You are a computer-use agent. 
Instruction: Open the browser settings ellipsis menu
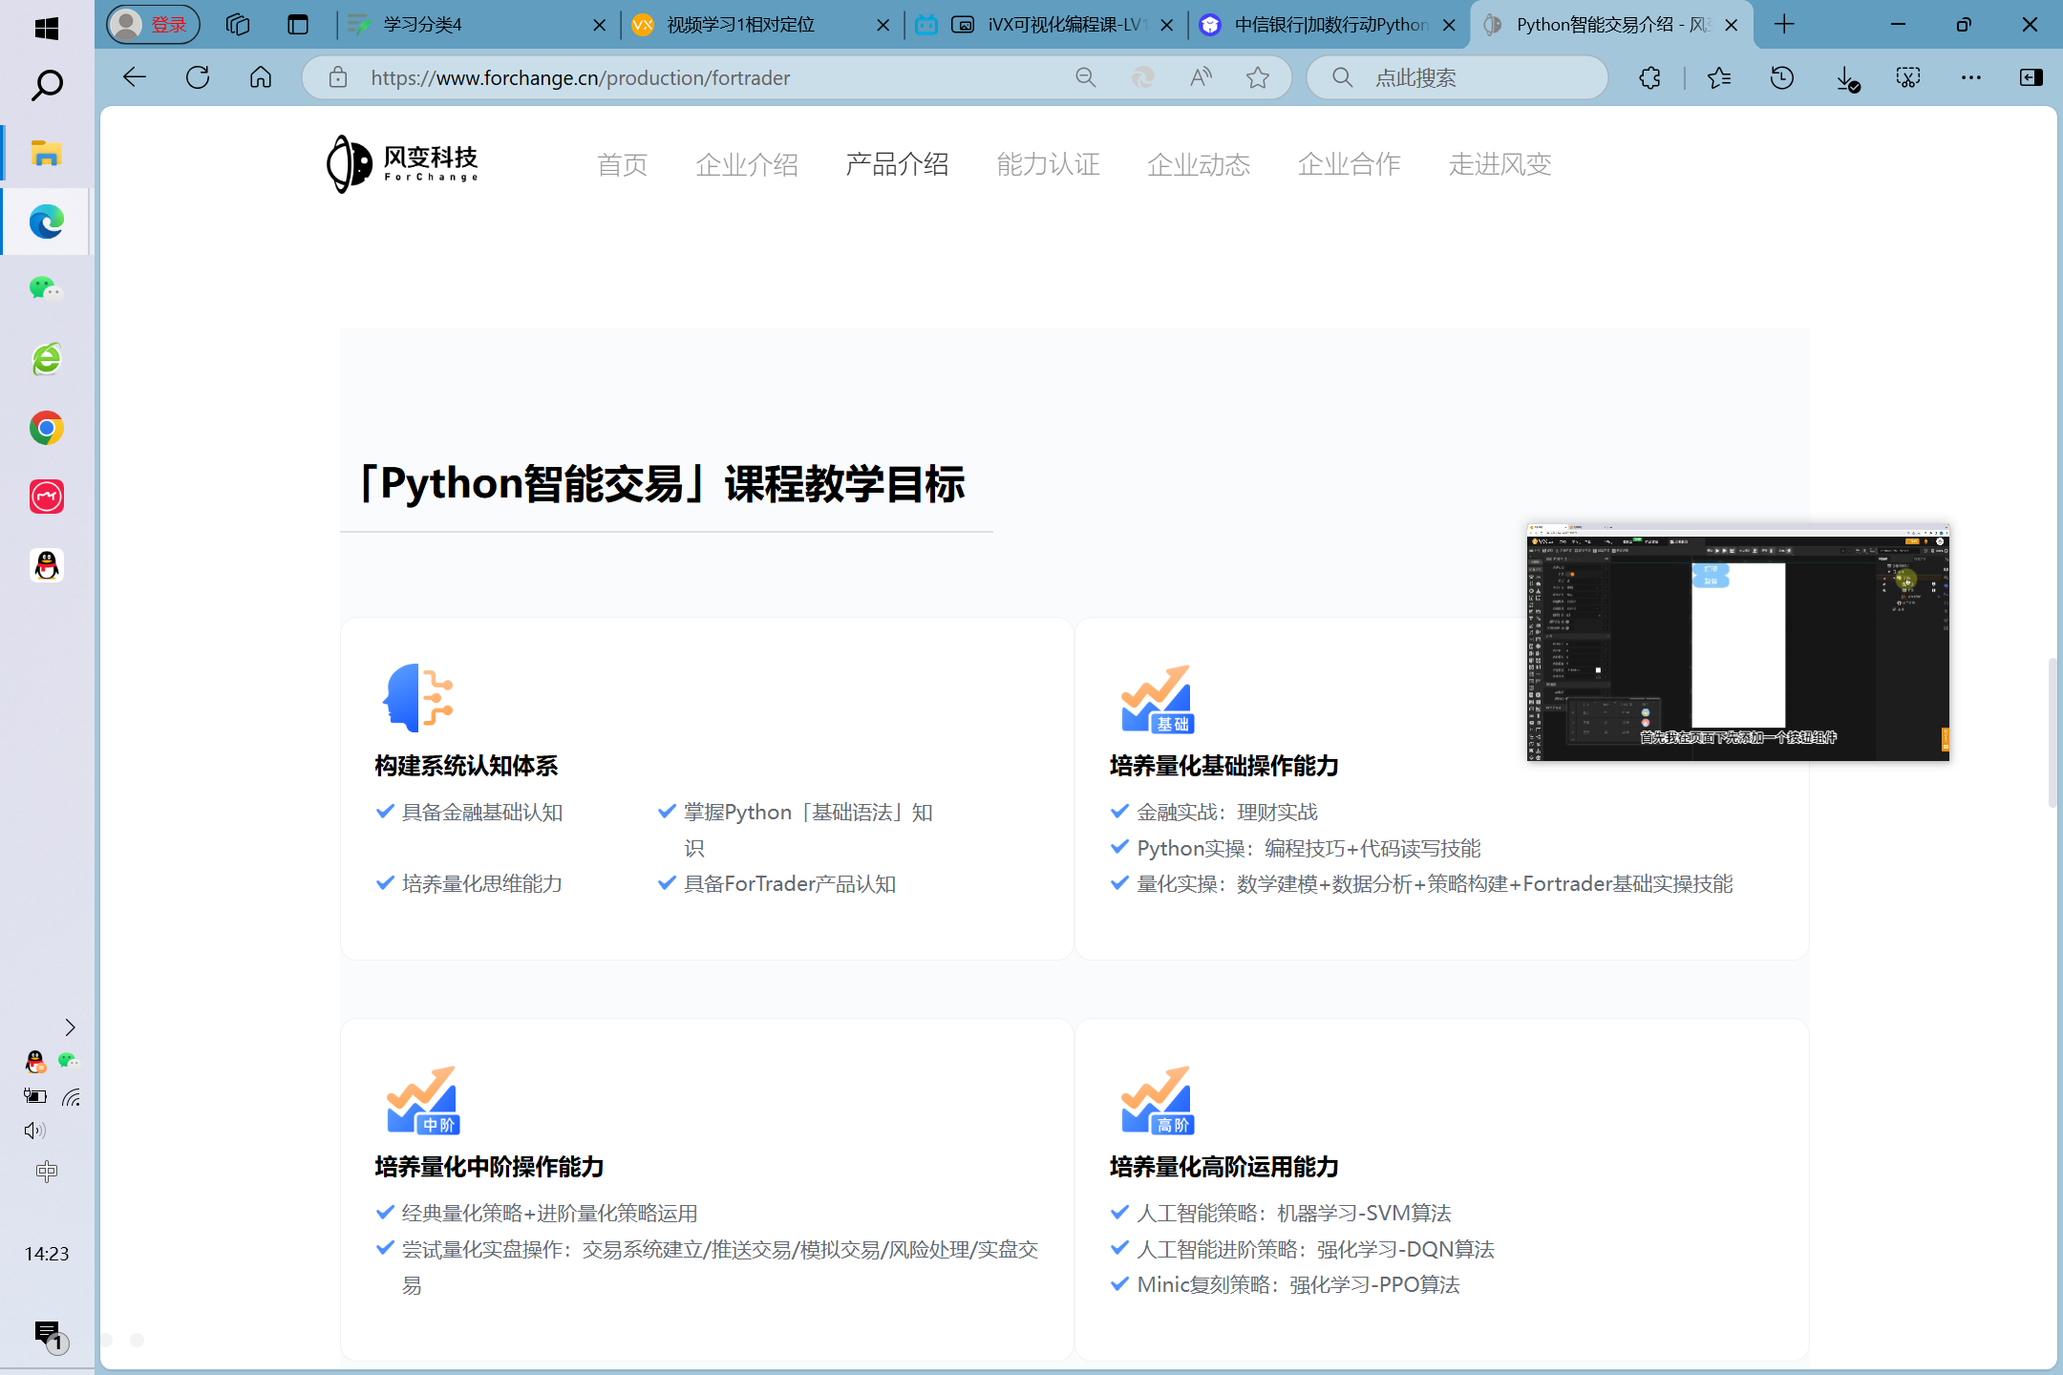point(1971,77)
